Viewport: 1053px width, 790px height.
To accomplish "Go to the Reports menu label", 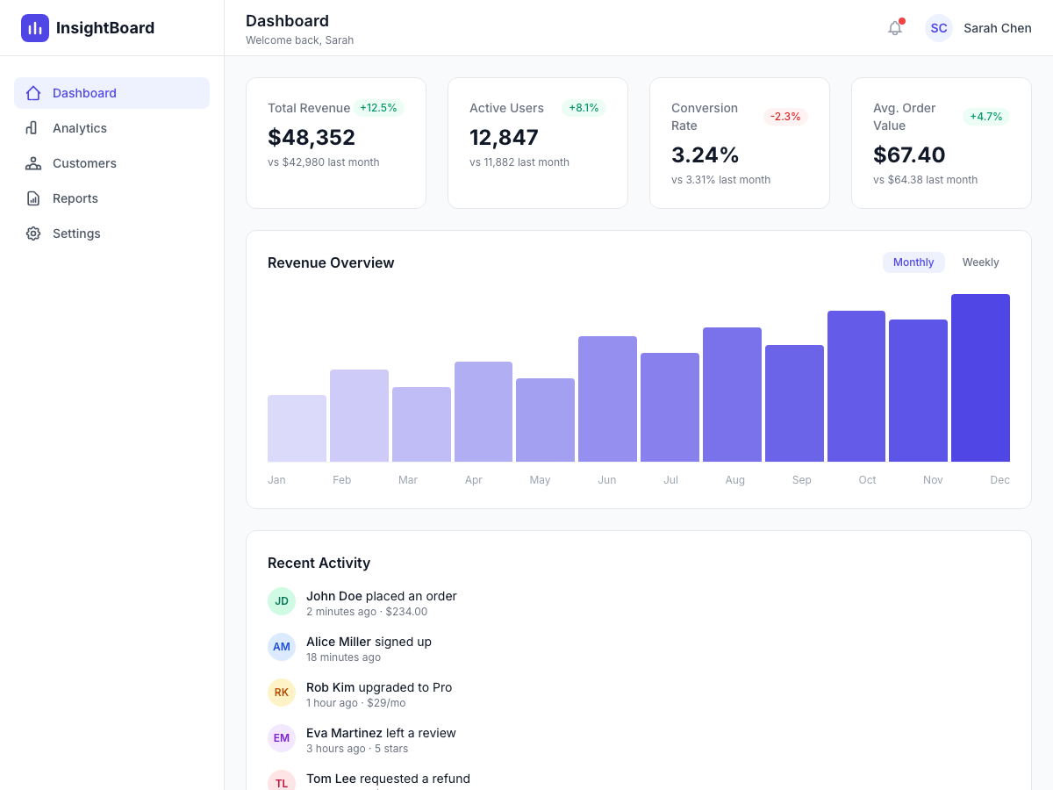I will (x=75, y=198).
